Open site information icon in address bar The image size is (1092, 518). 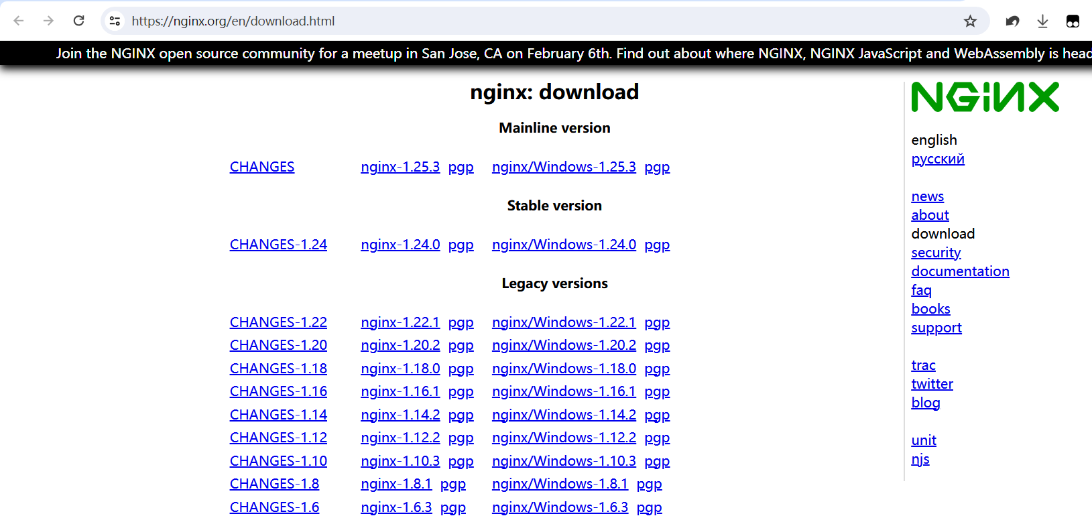(x=115, y=21)
